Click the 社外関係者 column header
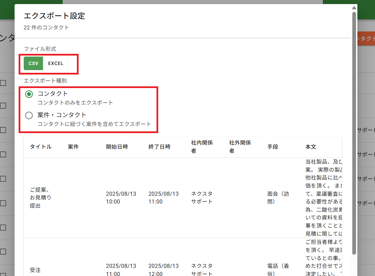 [x=240, y=147]
